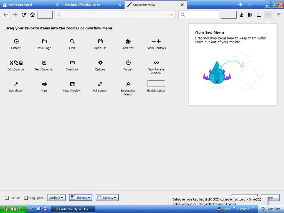Select the New Private Window mask item
This screenshot has width=284, height=213.
pyautogui.click(x=156, y=67)
